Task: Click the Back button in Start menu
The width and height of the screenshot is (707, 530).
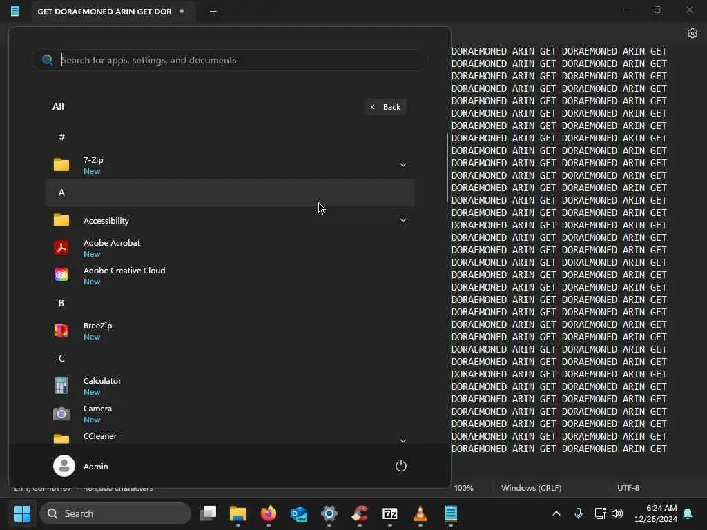Action: click(x=386, y=107)
